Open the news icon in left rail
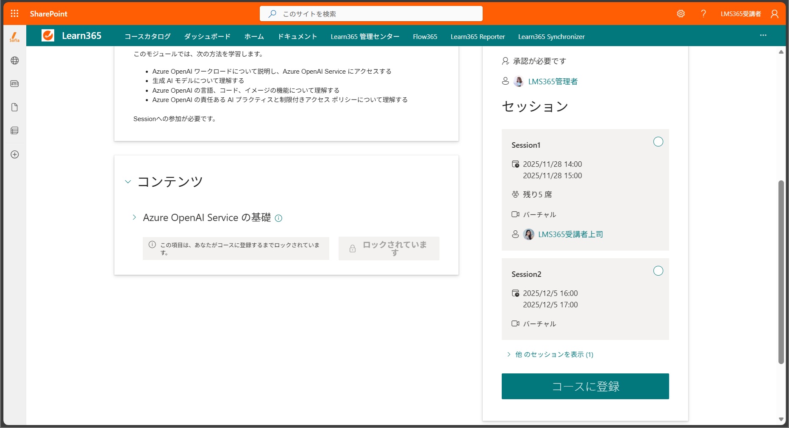This screenshot has height=428, width=789. [x=15, y=84]
